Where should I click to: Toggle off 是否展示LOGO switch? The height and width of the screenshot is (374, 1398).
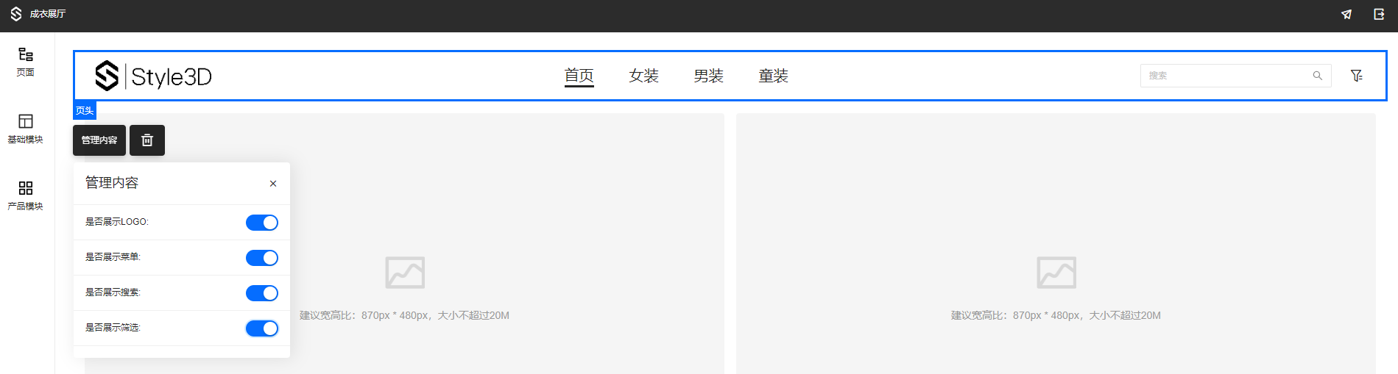(x=261, y=223)
